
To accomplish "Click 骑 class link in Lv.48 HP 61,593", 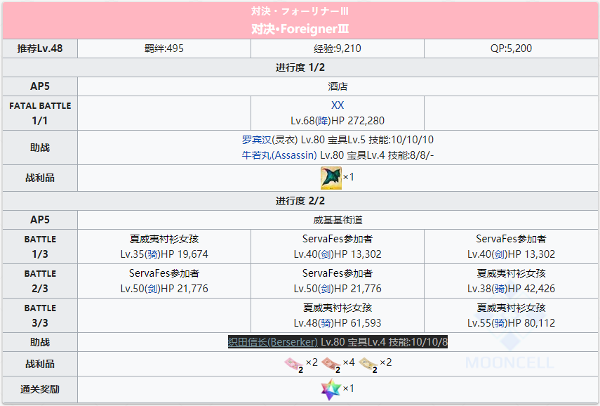I will (x=326, y=323).
